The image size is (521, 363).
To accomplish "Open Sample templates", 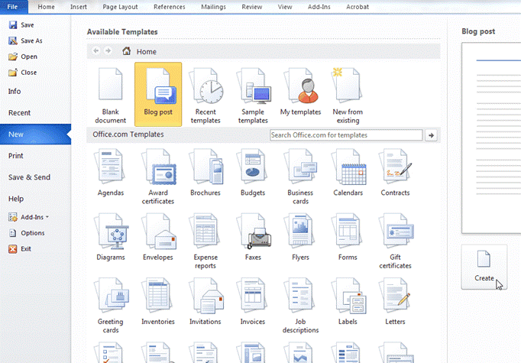I will (x=253, y=95).
